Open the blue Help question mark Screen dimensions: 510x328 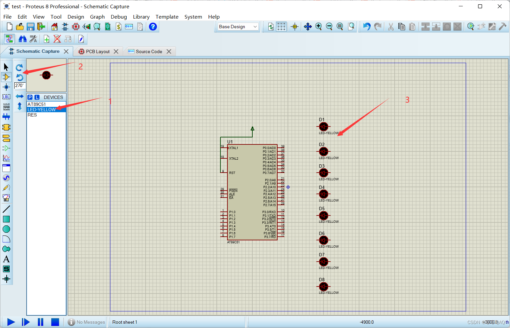[153, 27]
